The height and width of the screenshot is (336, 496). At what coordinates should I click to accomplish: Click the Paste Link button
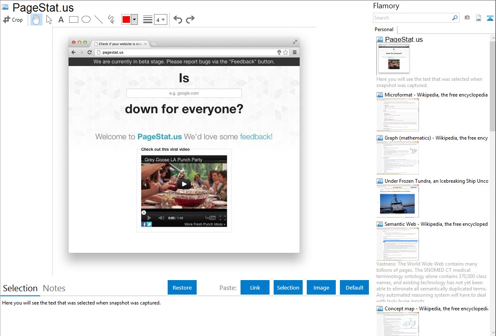[x=255, y=288]
